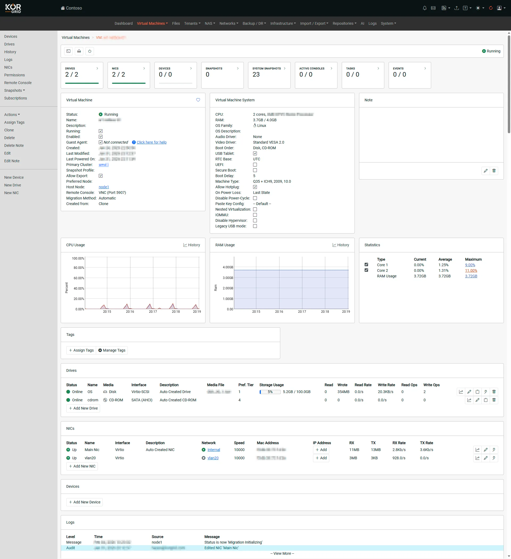Expand the Virtual Machines nav dropdown

click(x=152, y=23)
